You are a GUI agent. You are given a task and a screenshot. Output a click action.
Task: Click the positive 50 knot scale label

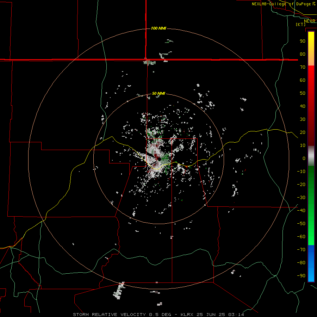303,93
